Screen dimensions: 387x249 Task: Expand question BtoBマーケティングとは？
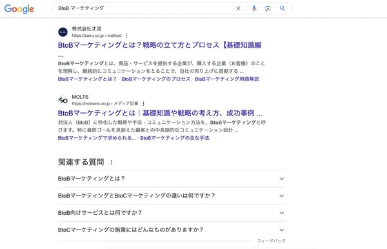(172, 179)
